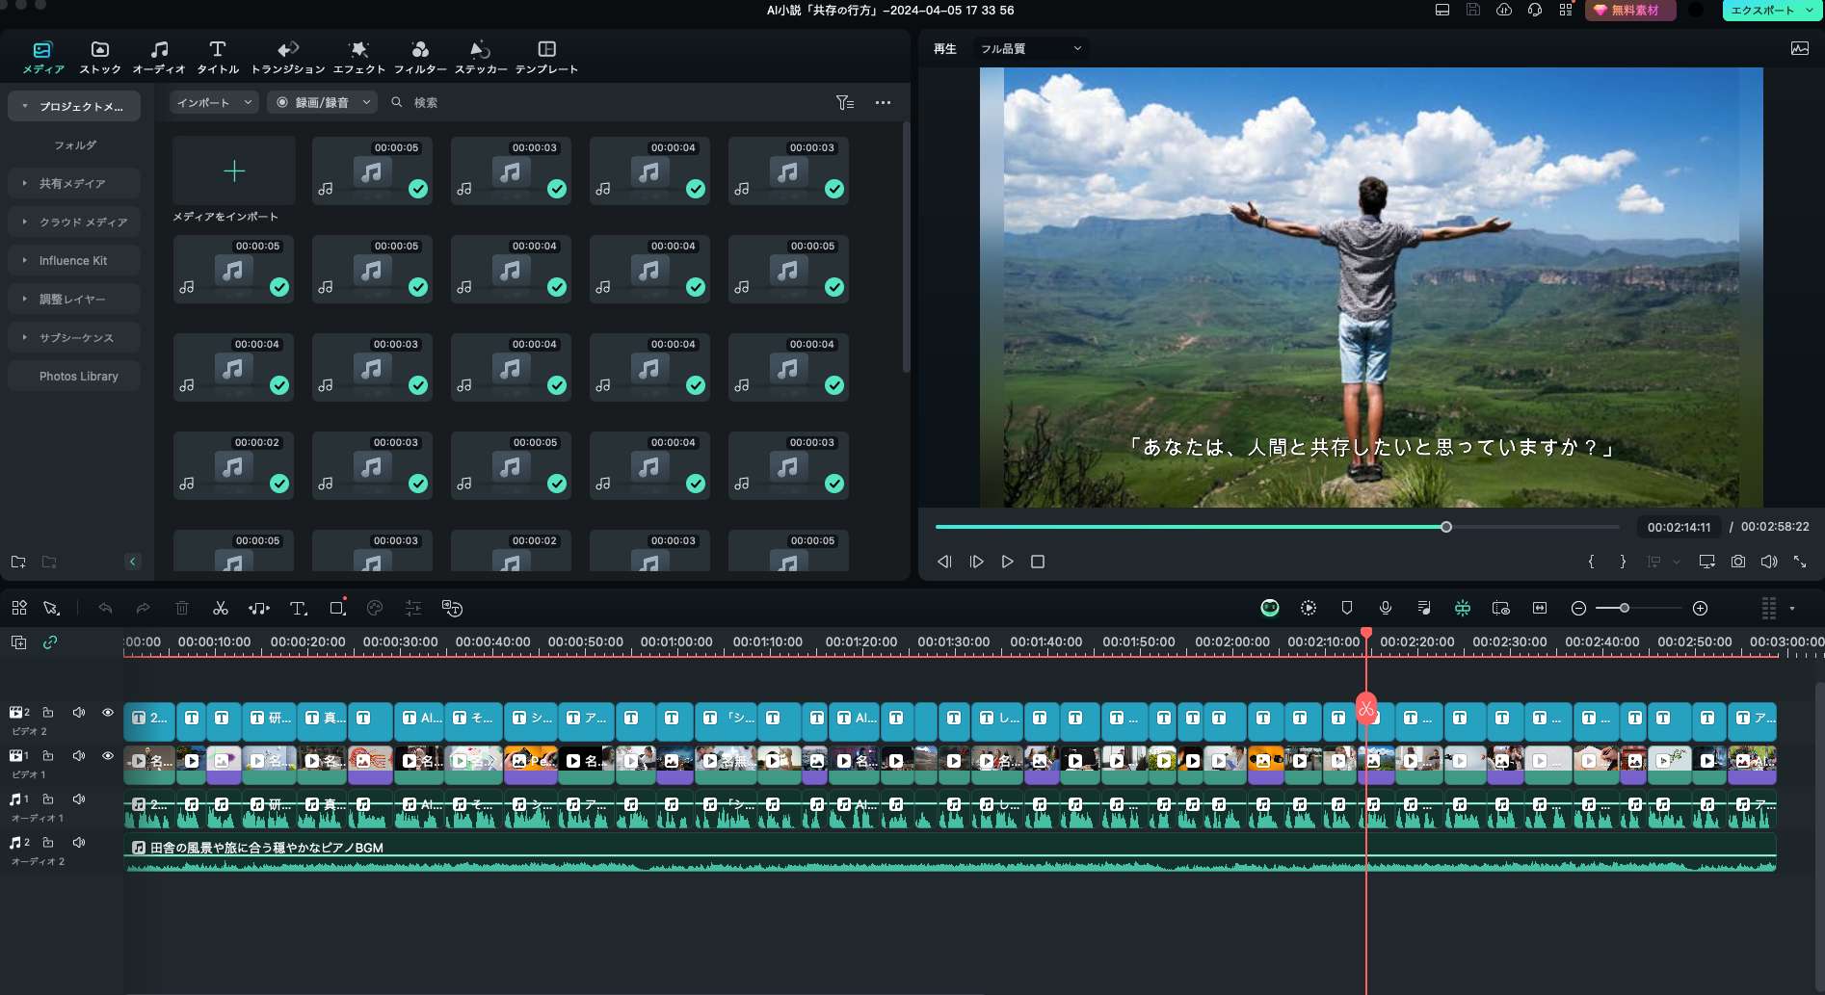The height and width of the screenshot is (995, 1825).
Task: Open the filter list icon in media panel
Action: pos(845,102)
